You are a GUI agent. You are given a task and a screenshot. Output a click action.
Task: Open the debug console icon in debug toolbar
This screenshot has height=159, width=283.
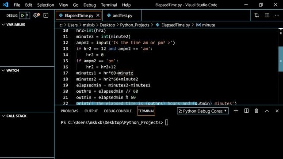point(46,15)
